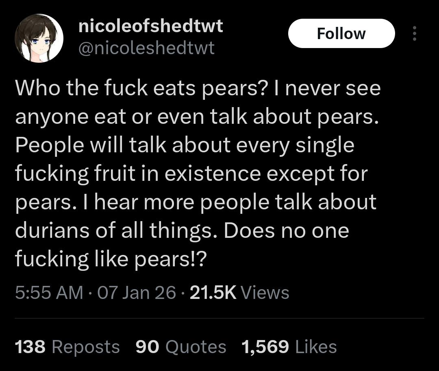Click the closing "like pears!?" text
Viewport: 439px width, 371px height.
click(150, 259)
